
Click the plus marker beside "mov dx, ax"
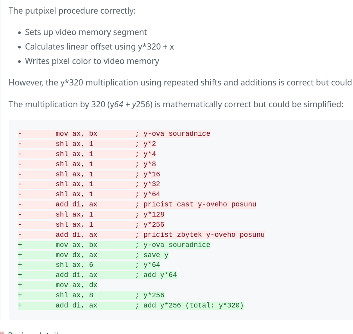pyautogui.click(x=20, y=255)
